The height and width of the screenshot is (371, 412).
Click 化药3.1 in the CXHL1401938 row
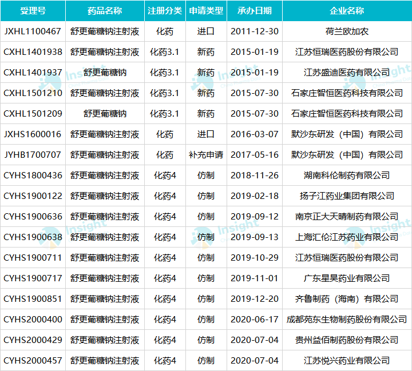[165, 52]
